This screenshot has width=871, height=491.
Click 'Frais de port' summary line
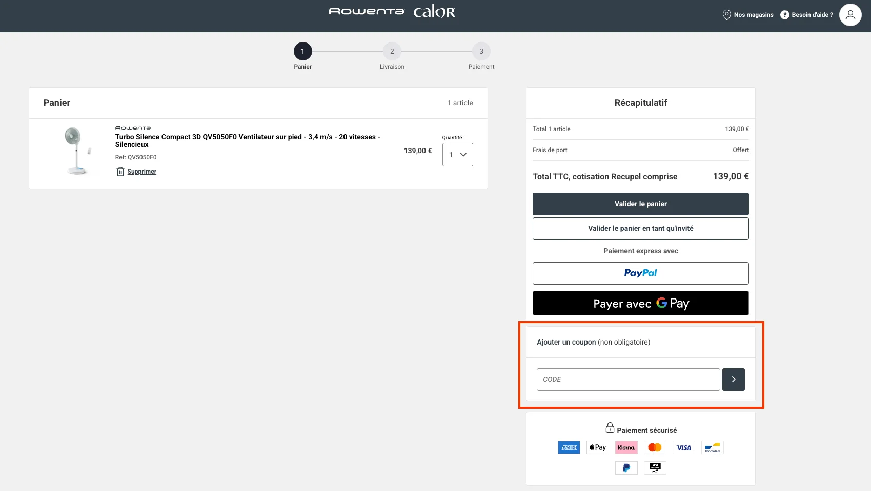point(640,150)
